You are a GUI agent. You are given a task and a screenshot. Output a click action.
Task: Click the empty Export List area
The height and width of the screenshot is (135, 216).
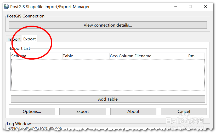pos(107,75)
